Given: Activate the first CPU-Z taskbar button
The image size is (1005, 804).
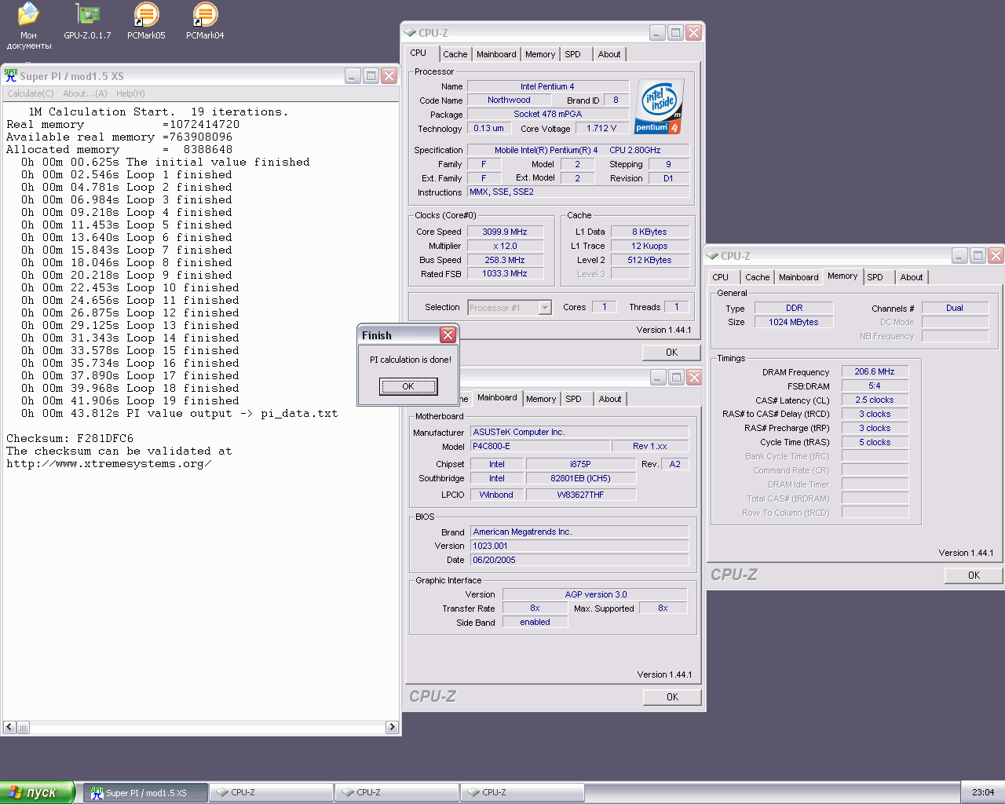Looking at the screenshot, I should pyautogui.click(x=271, y=793).
